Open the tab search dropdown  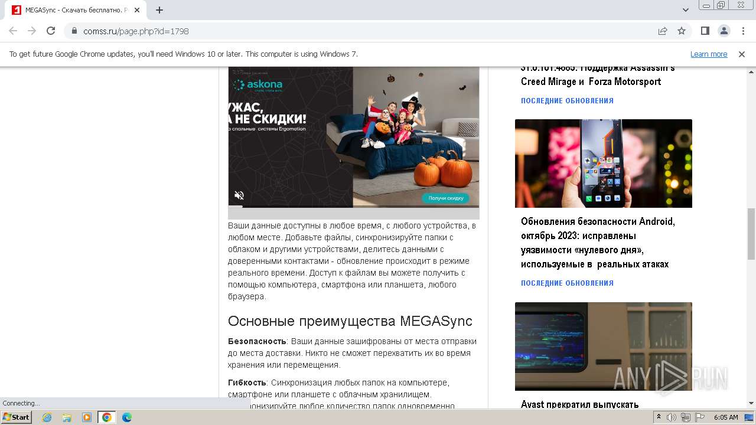(x=686, y=10)
